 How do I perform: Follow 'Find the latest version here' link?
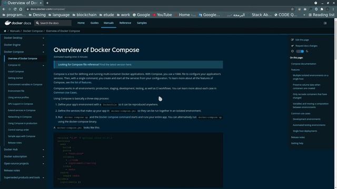(x=116, y=65)
